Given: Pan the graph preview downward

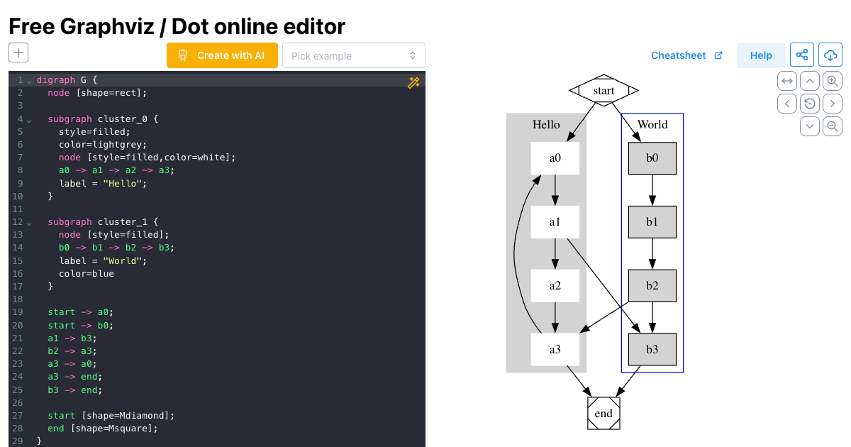Looking at the screenshot, I should tap(810, 126).
